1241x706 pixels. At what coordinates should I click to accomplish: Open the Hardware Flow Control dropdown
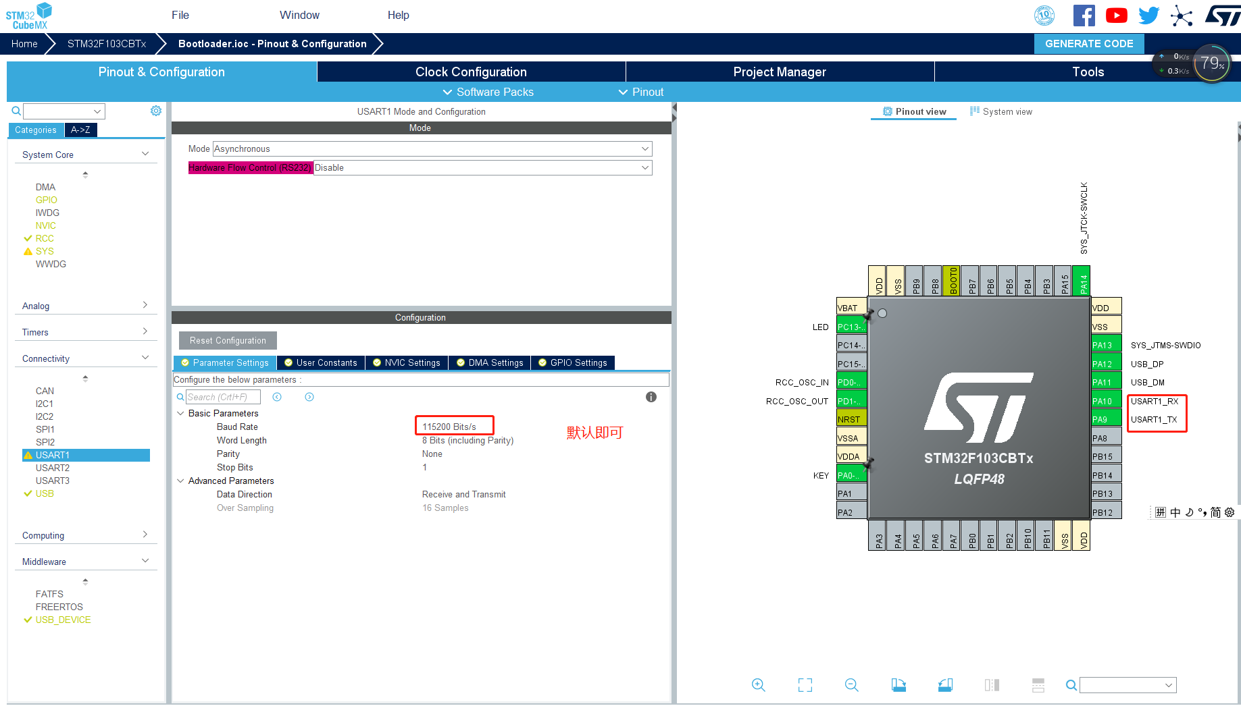(x=482, y=167)
